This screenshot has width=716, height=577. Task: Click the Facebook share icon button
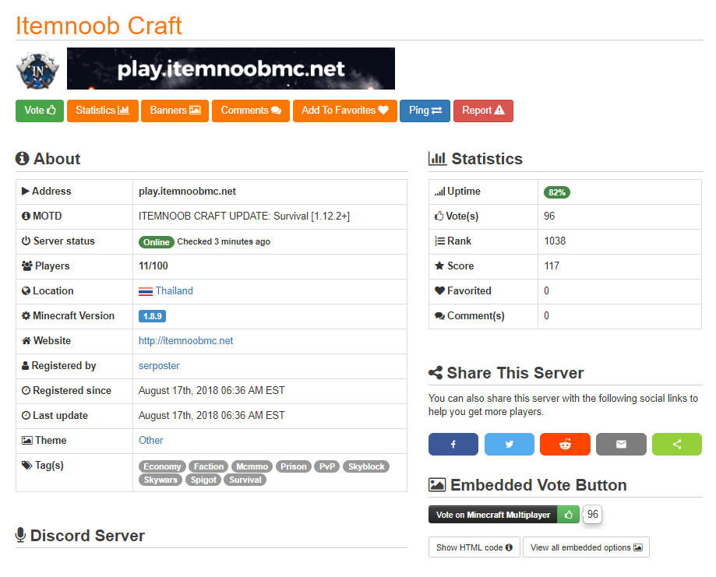coord(453,444)
